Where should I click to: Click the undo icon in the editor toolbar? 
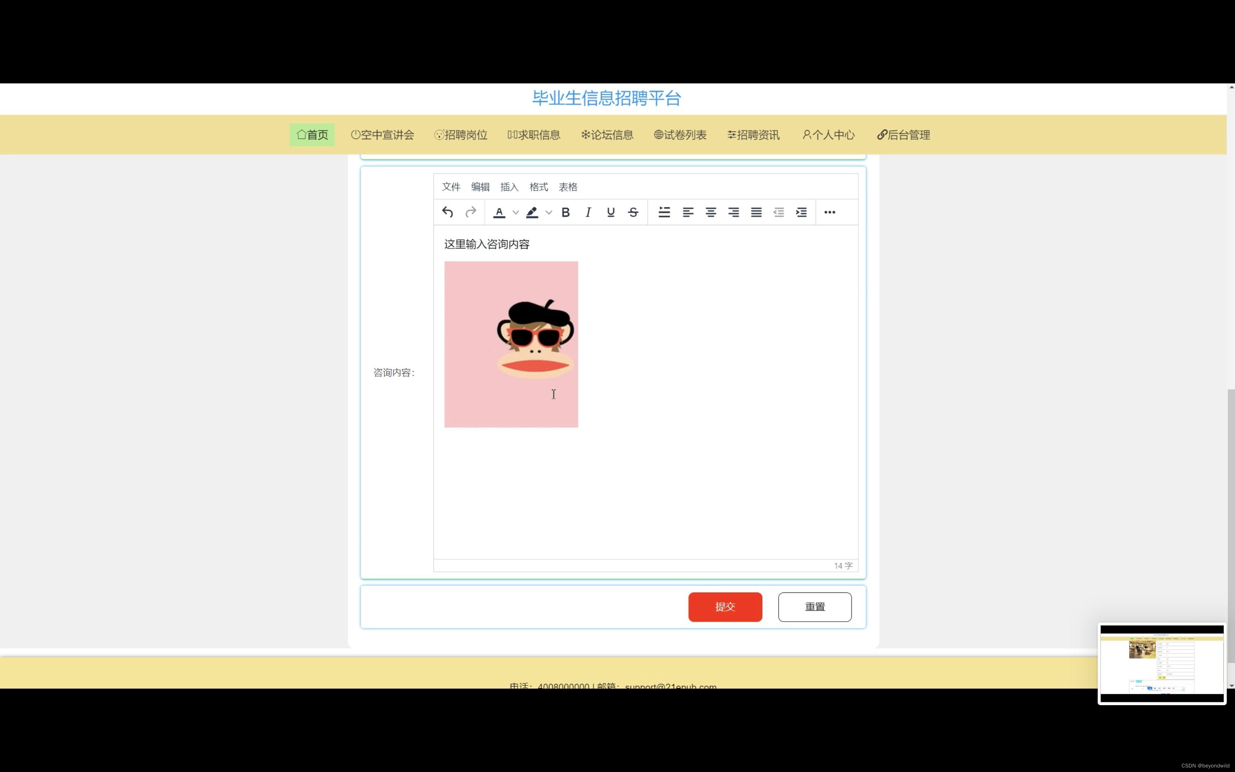pyautogui.click(x=447, y=212)
